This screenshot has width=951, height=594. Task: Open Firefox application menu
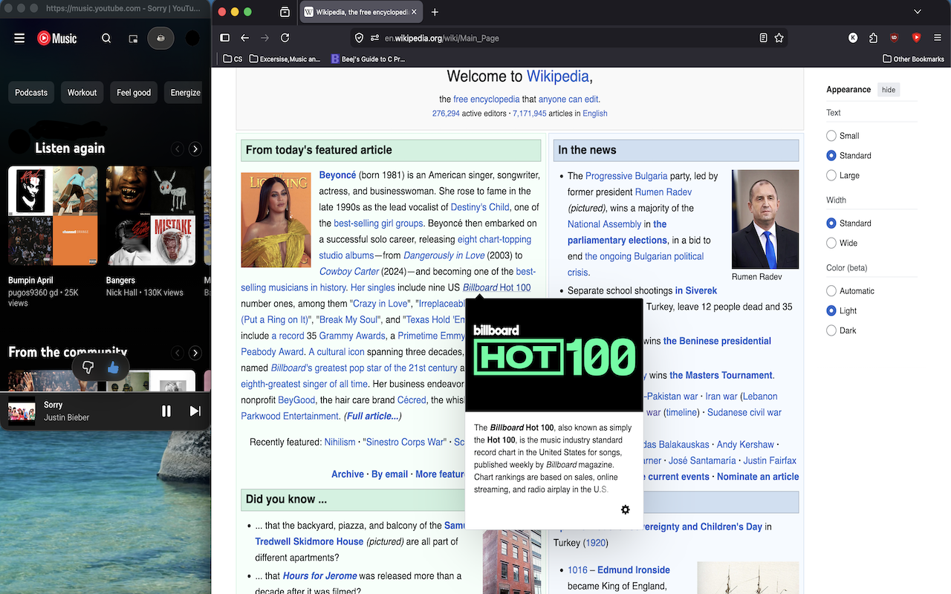(937, 38)
